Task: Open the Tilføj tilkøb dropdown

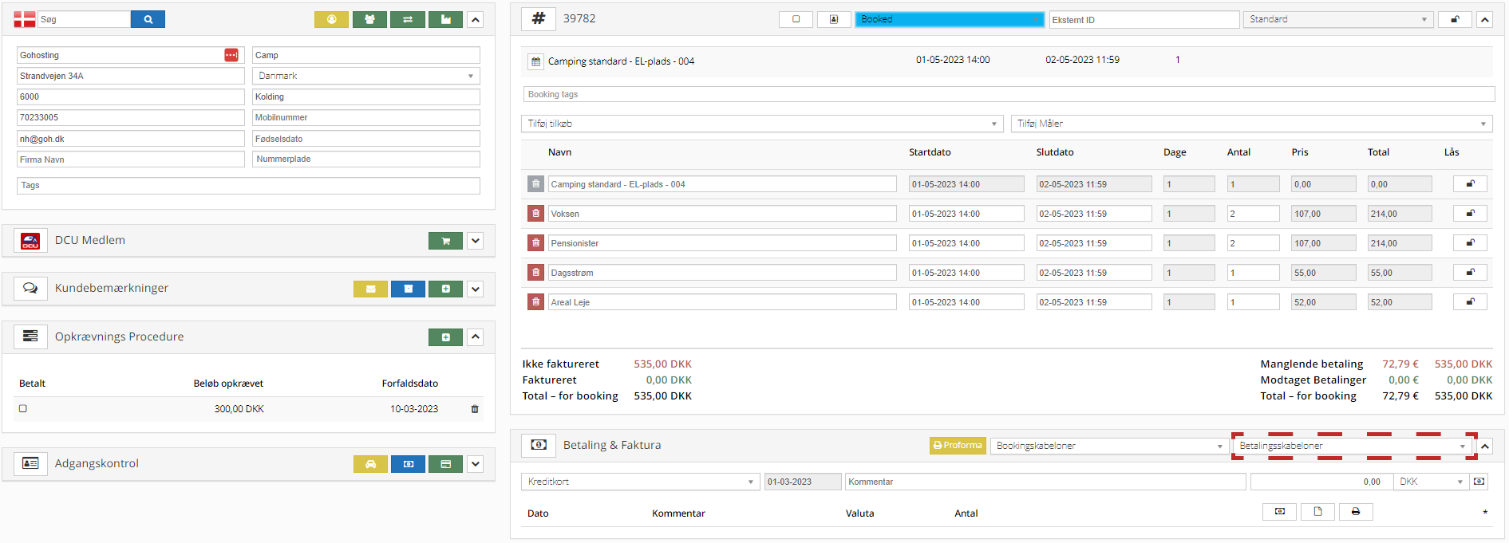Action: 761,124
